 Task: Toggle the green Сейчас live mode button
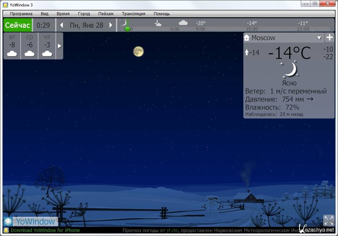18,25
